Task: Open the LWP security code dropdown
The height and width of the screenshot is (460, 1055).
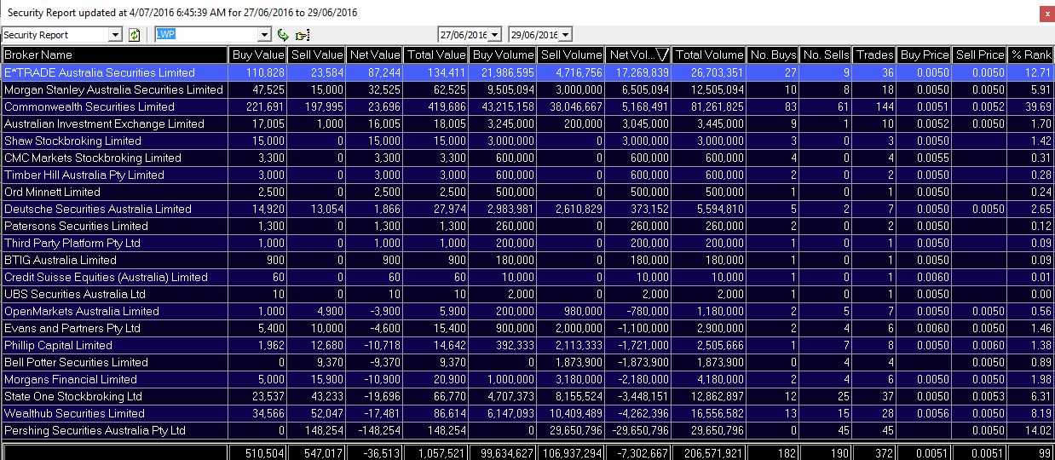Action: (264, 35)
